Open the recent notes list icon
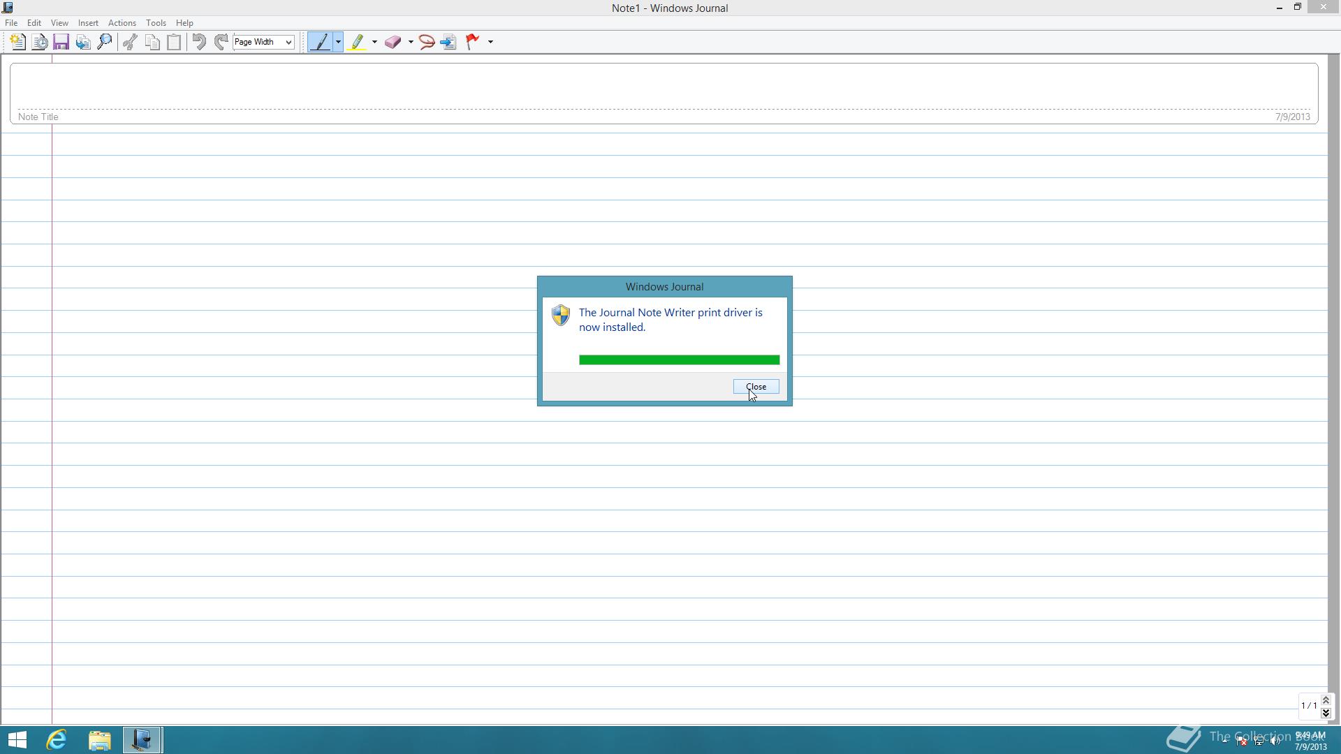This screenshot has height=754, width=1341. click(40, 42)
